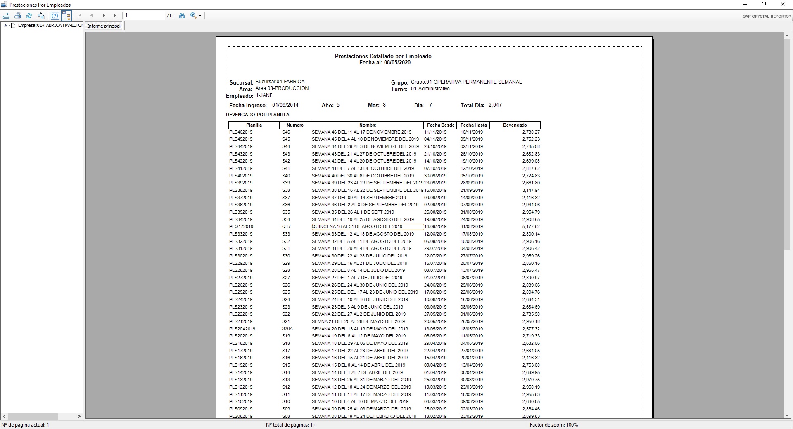Click the 'Numero' column header

[x=295, y=125]
